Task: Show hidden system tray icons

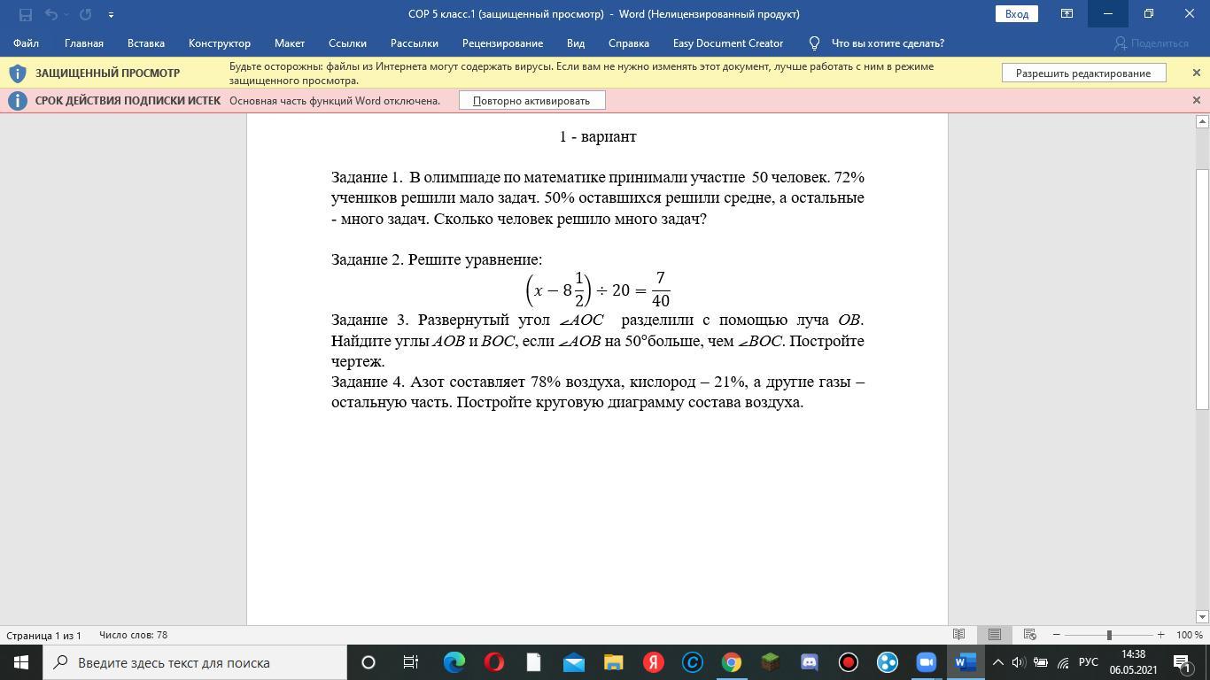Action: (998, 662)
